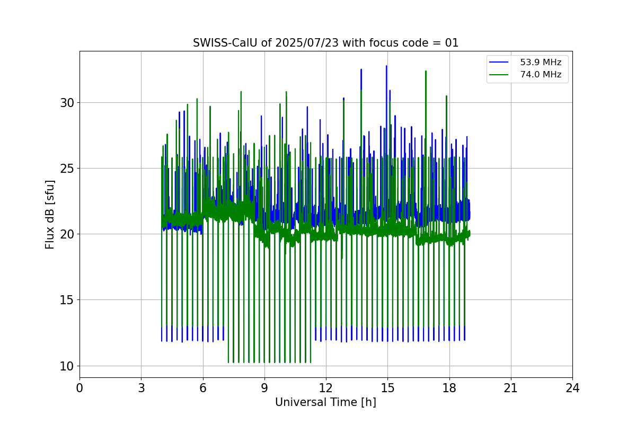Click x-axis tick label "12"
This screenshot has width=636, height=424.
tap(326, 388)
